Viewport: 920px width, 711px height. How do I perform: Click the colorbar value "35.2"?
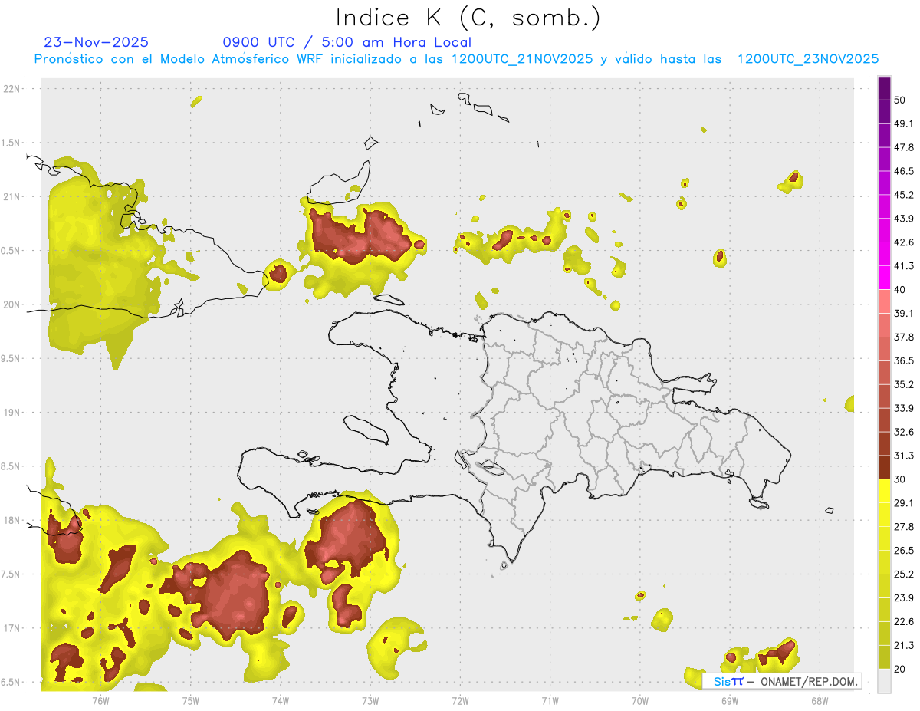(904, 384)
